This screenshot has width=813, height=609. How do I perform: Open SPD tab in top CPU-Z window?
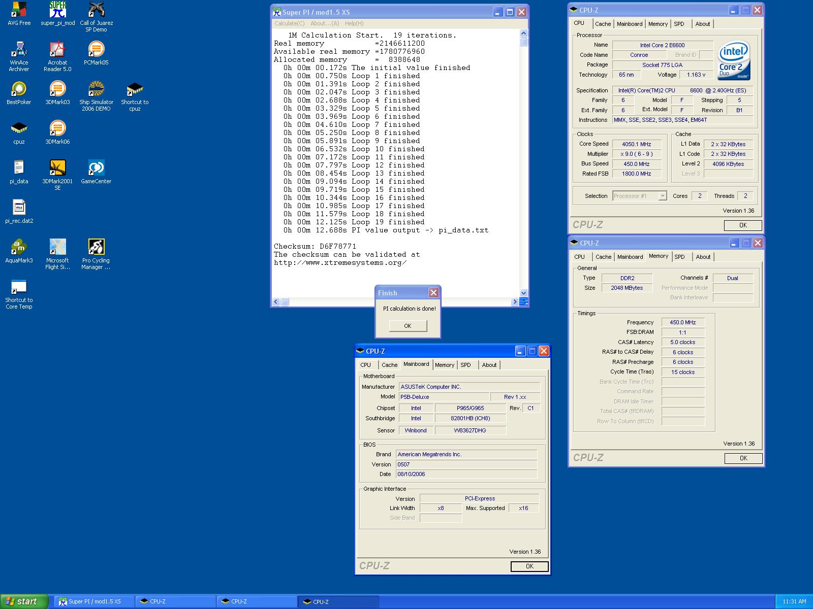coord(679,24)
